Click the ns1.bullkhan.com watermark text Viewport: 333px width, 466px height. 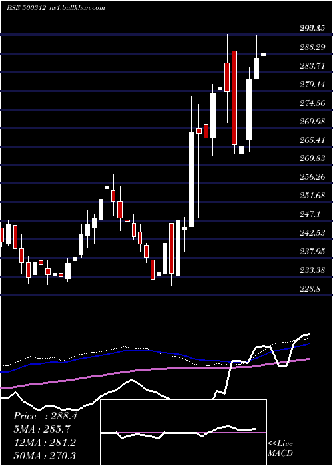click(x=78, y=8)
